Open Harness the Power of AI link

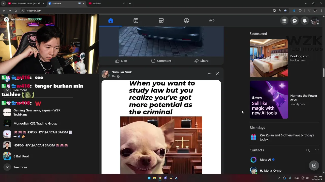(x=304, y=98)
